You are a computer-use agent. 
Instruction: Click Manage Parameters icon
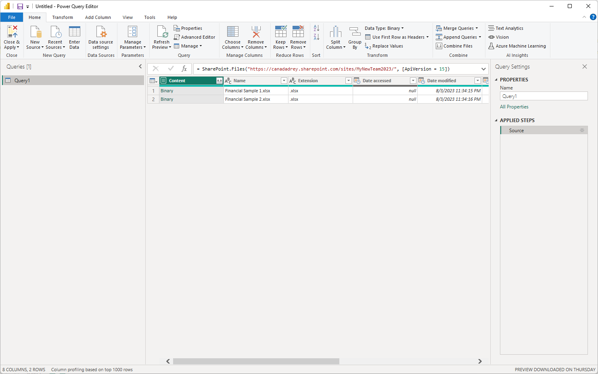coord(132,31)
